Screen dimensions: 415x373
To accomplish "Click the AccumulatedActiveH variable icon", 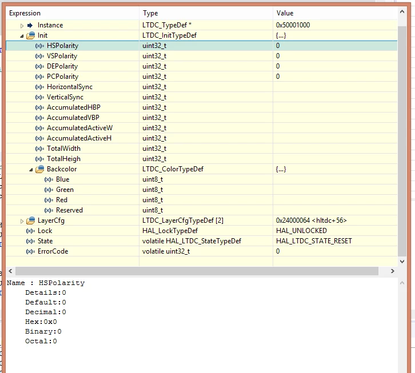I will point(39,139).
